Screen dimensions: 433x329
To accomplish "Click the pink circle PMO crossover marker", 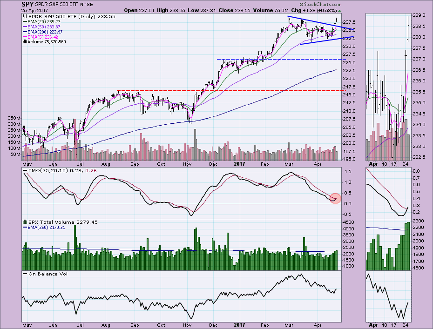I will (x=336, y=198).
